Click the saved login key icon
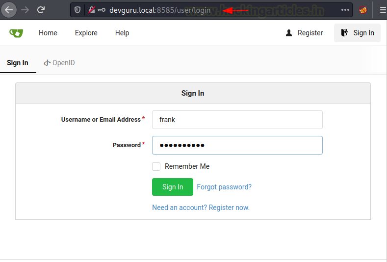This screenshot has height=262, width=387. 102,10
